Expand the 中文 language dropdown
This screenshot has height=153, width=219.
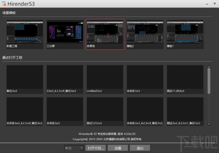click(74, 148)
